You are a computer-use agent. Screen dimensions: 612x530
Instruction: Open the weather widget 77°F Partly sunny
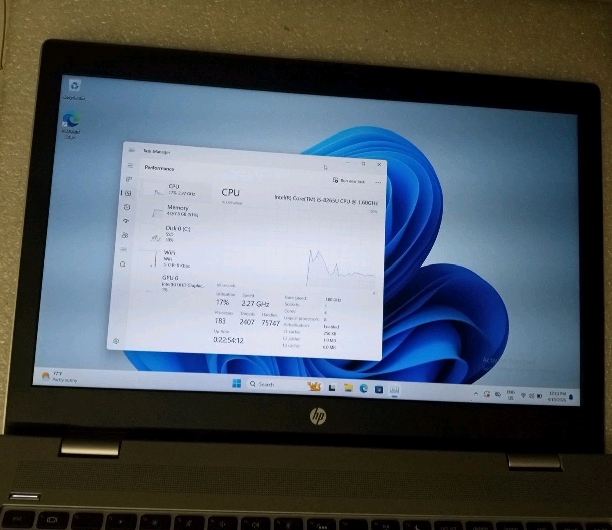click(x=60, y=377)
